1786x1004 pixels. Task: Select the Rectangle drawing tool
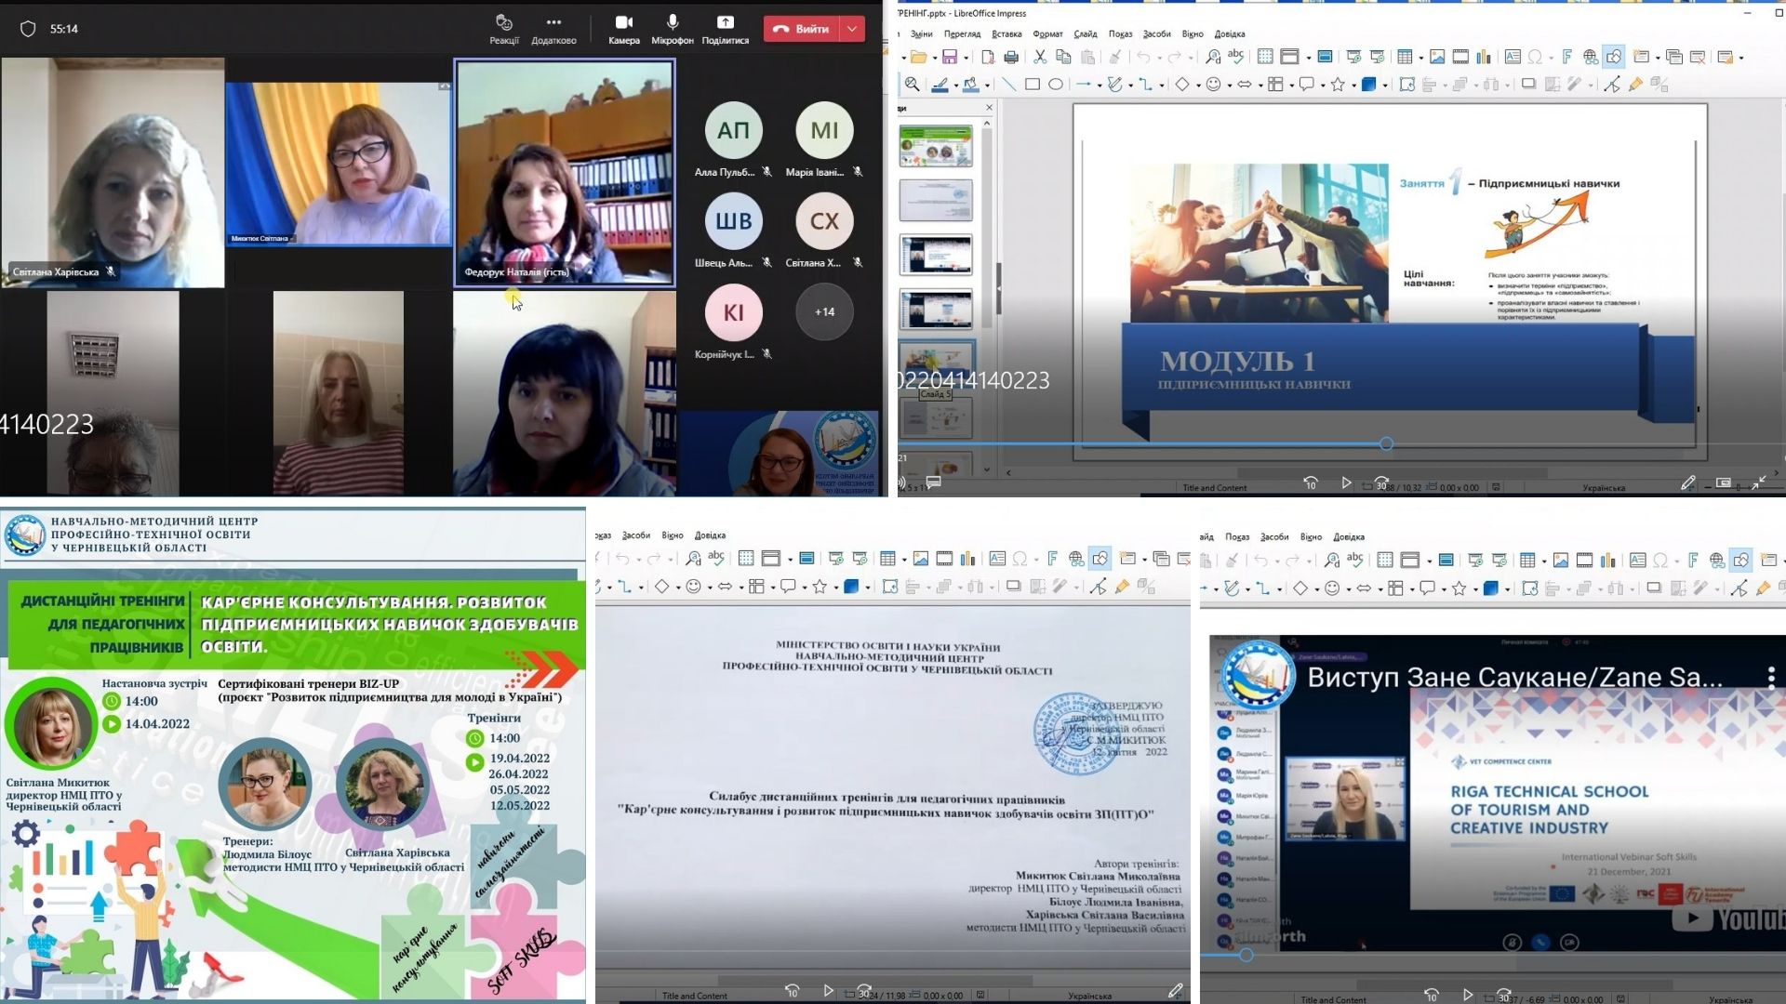point(1032,85)
